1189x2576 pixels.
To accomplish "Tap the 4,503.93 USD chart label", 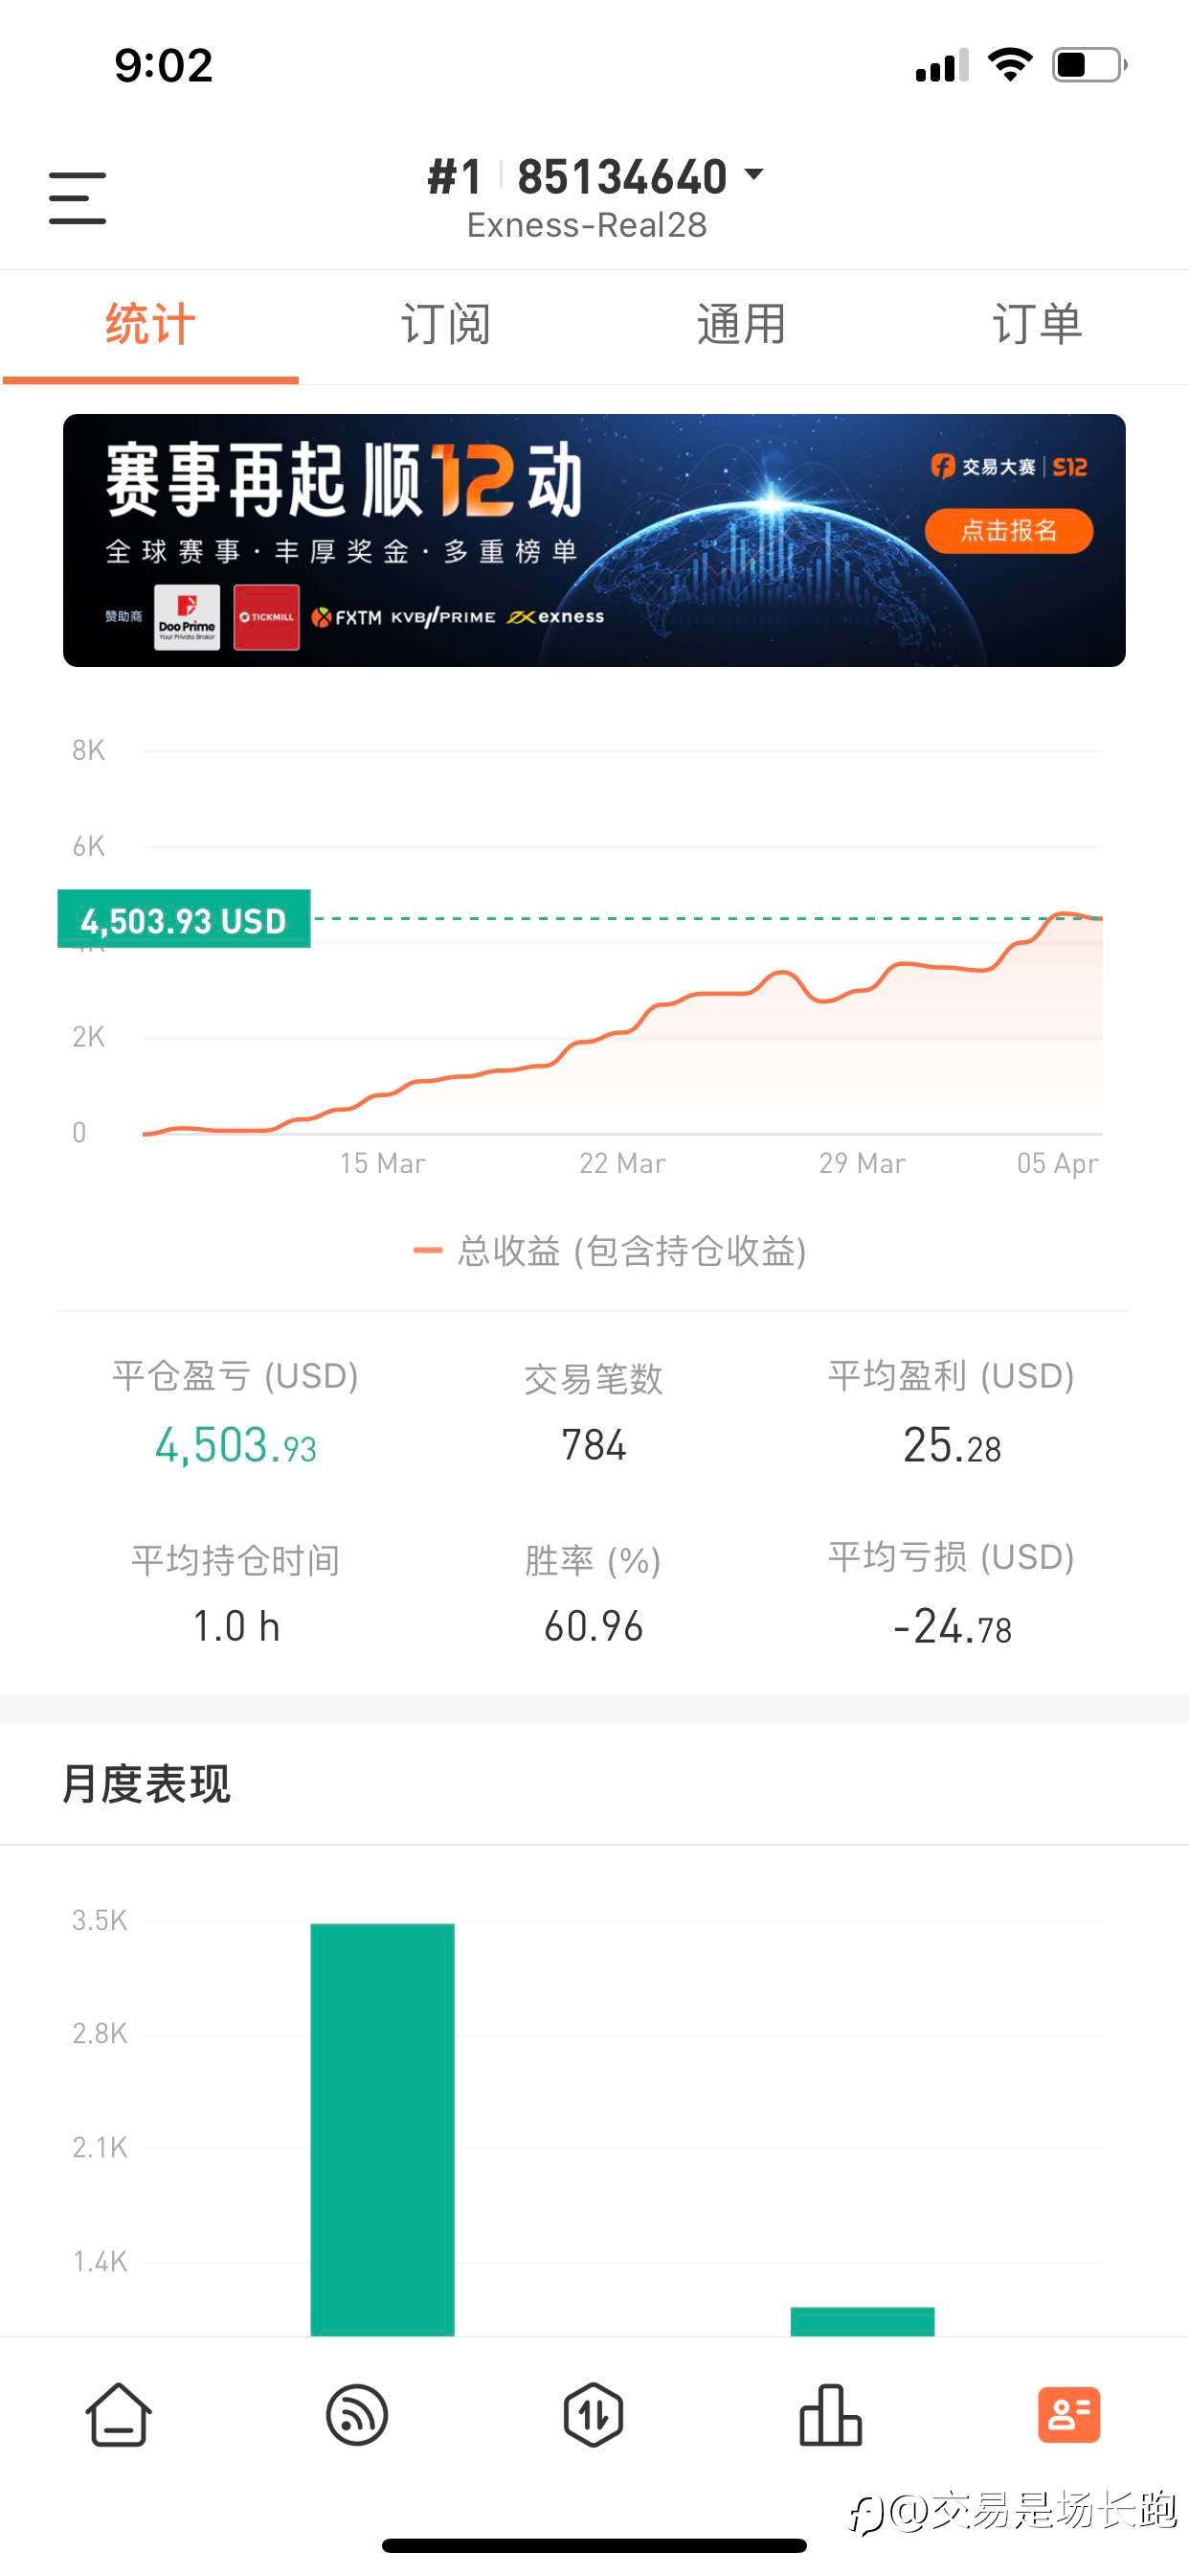I will (184, 919).
